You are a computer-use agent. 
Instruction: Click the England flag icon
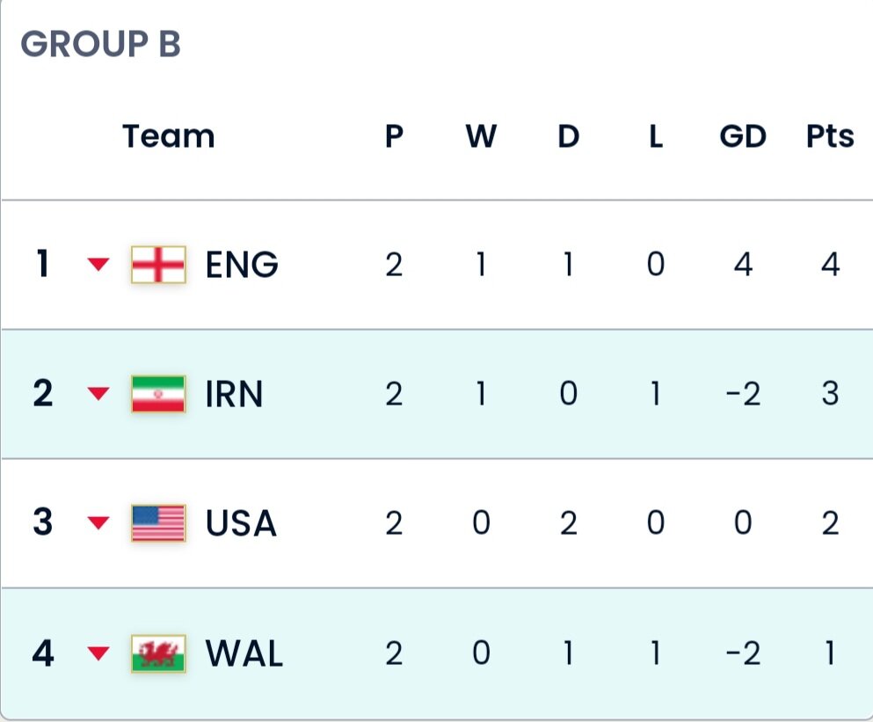[158, 264]
